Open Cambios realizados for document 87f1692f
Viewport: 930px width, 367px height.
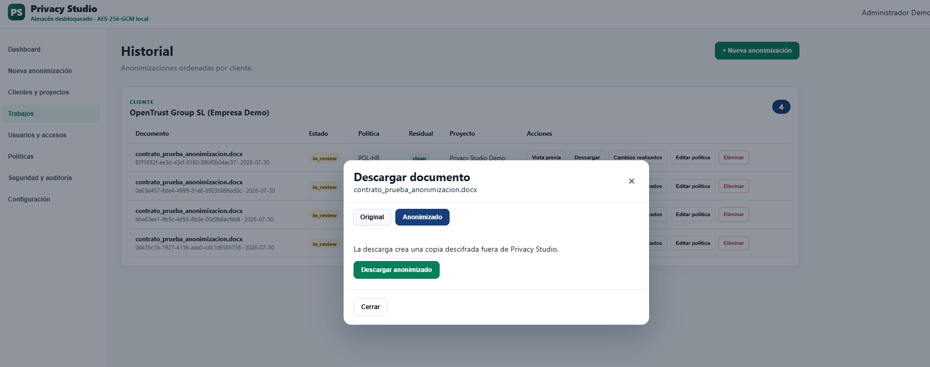638,158
